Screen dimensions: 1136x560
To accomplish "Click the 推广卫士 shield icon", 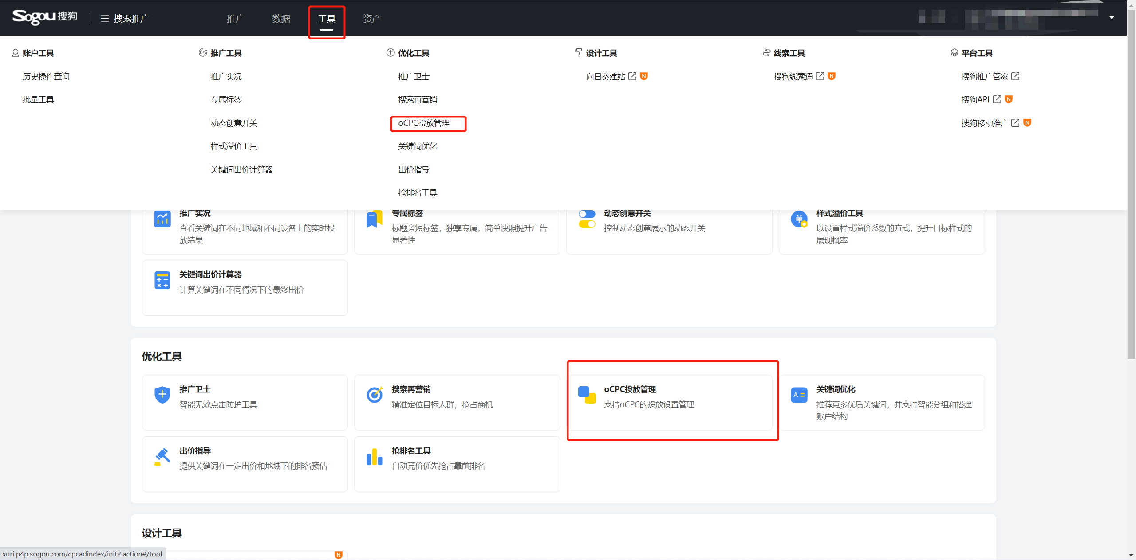I will click(162, 394).
